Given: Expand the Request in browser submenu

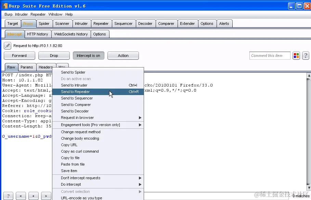Looking at the screenshot, I should point(98,118).
